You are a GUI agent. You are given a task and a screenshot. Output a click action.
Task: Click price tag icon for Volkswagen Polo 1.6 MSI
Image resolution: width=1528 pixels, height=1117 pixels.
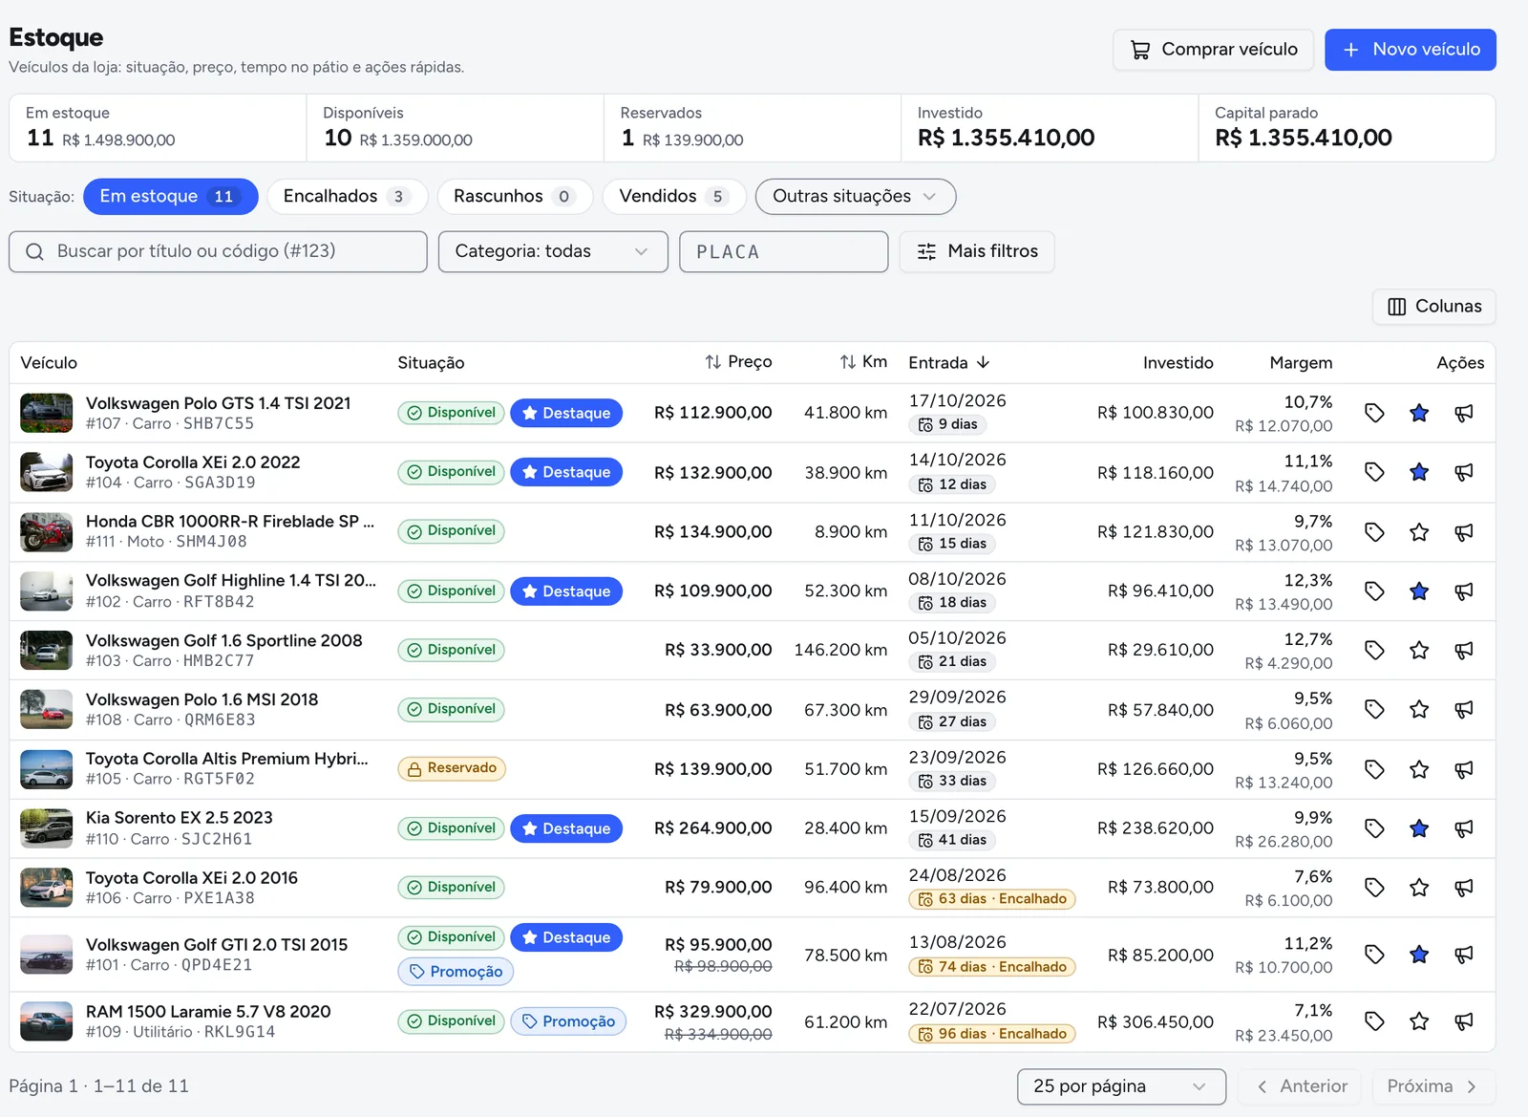[x=1374, y=710]
